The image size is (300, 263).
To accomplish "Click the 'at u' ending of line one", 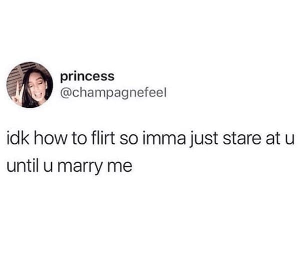I will coord(280,139).
